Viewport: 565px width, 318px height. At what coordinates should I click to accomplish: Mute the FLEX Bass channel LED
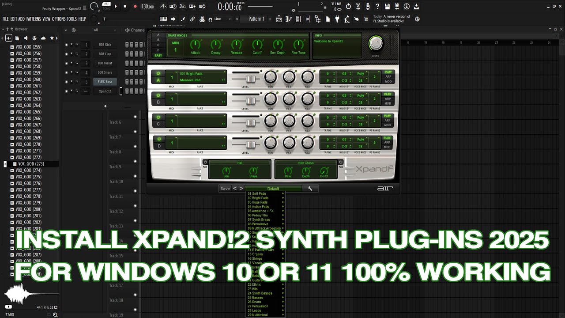[66, 82]
